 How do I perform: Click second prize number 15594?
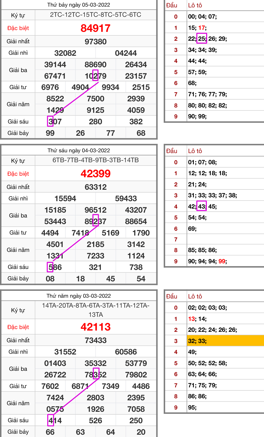(65, 198)
